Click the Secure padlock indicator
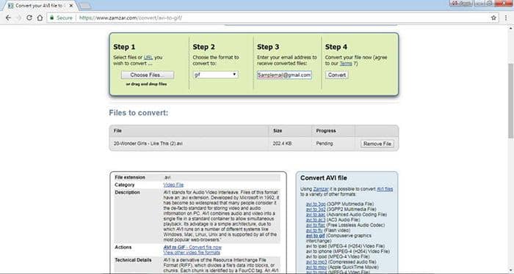This screenshot has width=514, height=274. (x=61, y=18)
